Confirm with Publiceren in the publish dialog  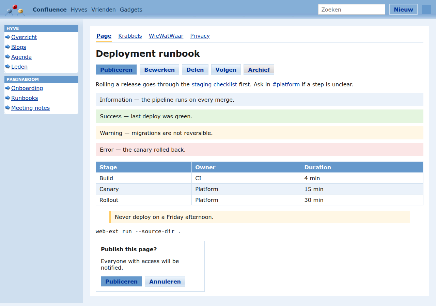click(121, 282)
